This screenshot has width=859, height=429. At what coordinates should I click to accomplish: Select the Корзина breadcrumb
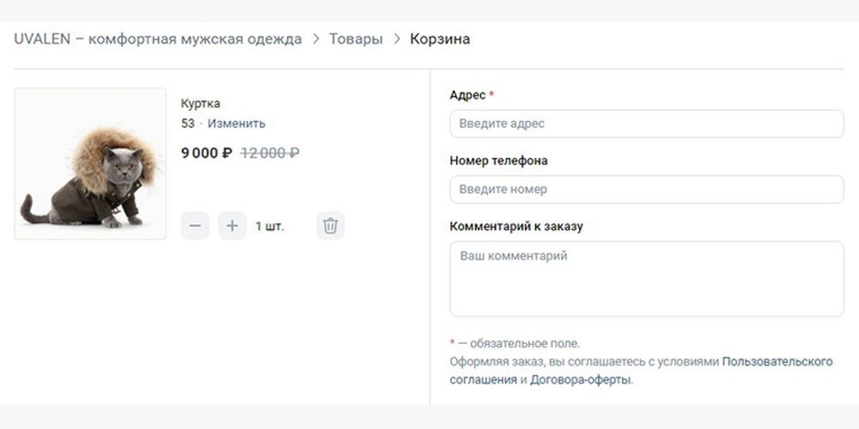[440, 39]
